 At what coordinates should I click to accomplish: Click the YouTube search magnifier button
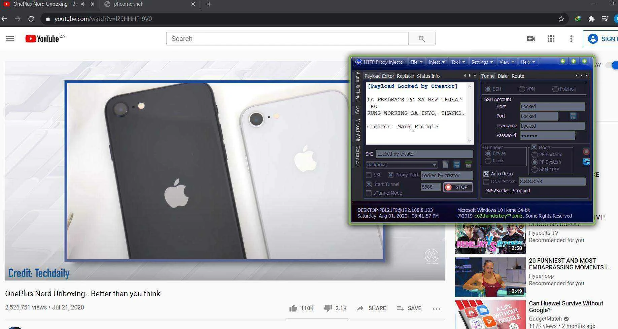pos(422,39)
